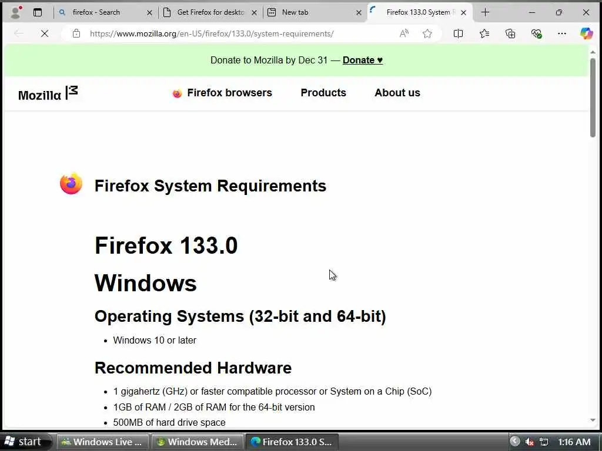602x451 pixels.
Task: Go to Mozilla logo home link
Action: click(48, 93)
